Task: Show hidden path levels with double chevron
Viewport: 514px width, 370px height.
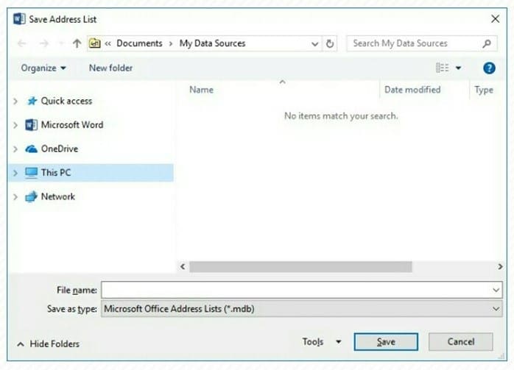Action: 108,43
